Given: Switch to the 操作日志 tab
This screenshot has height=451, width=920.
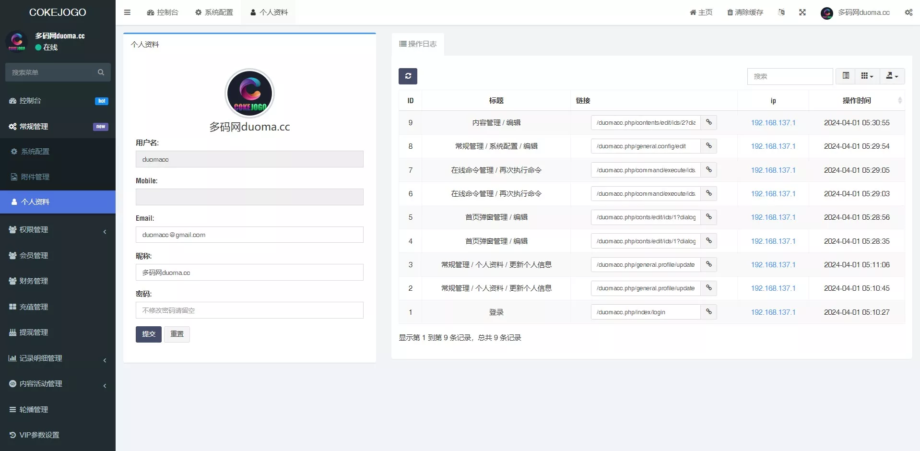Looking at the screenshot, I should coord(417,44).
